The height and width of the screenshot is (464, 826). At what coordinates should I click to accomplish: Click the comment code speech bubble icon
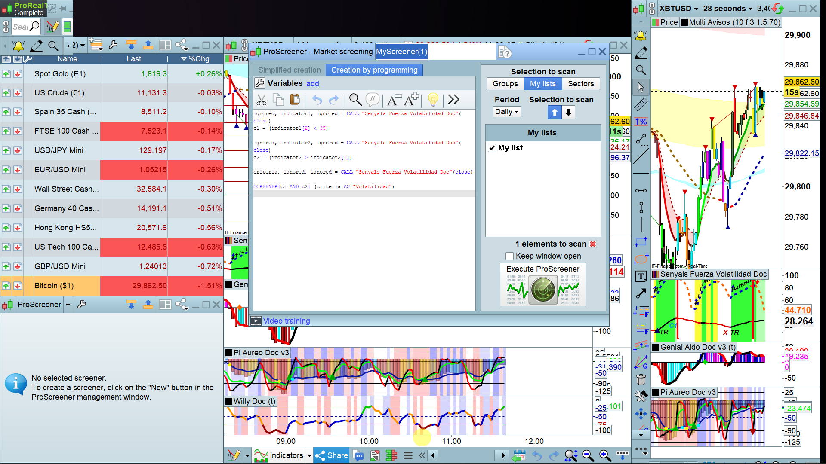coord(372,100)
